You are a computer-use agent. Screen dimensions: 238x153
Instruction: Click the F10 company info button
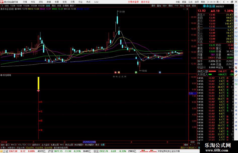176,6
